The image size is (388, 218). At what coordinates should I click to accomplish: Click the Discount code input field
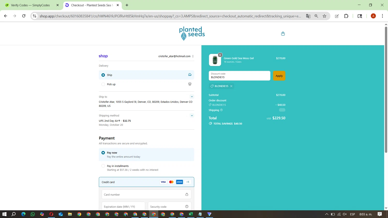click(x=240, y=76)
